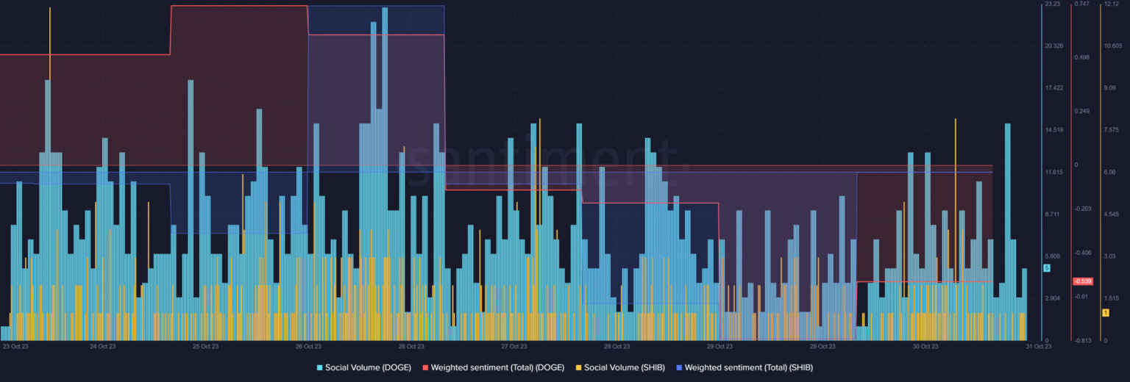
Task: Click the yellow value badge showing 1
Action: pos(1105,313)
